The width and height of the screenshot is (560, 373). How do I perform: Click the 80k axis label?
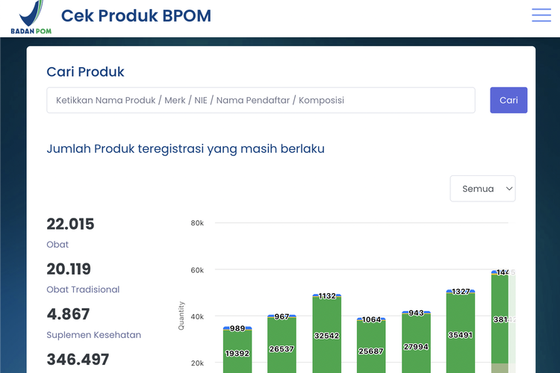197,223
